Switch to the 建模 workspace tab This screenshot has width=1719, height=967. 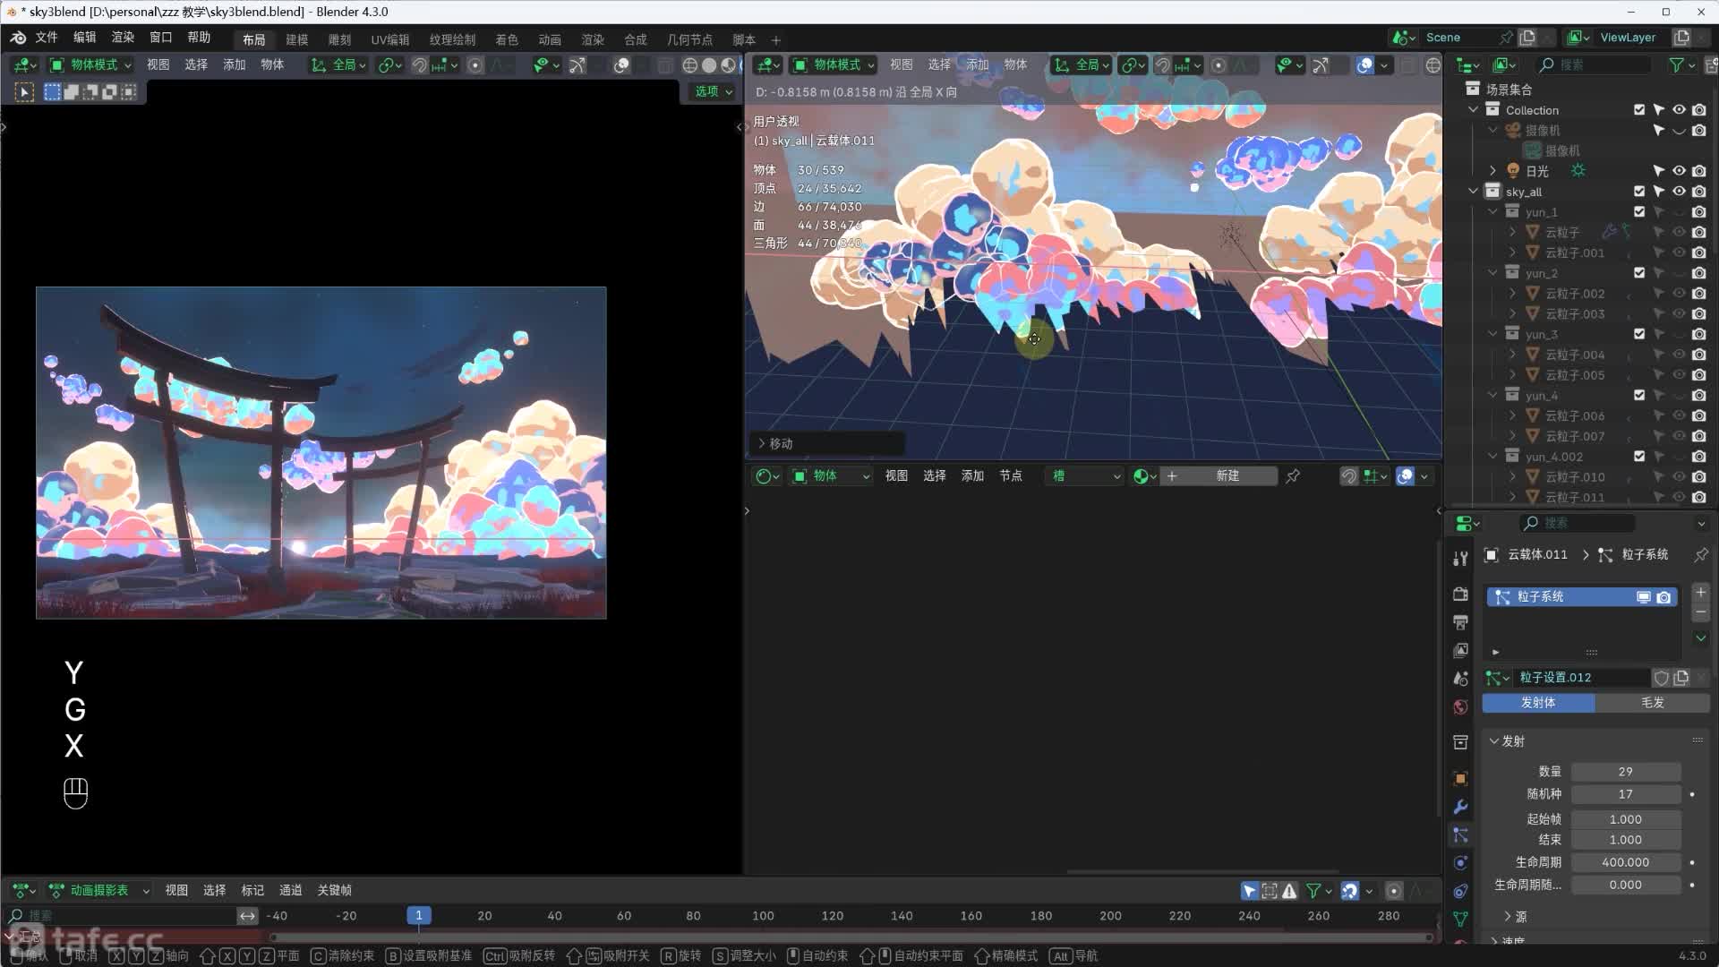[296, 39]
